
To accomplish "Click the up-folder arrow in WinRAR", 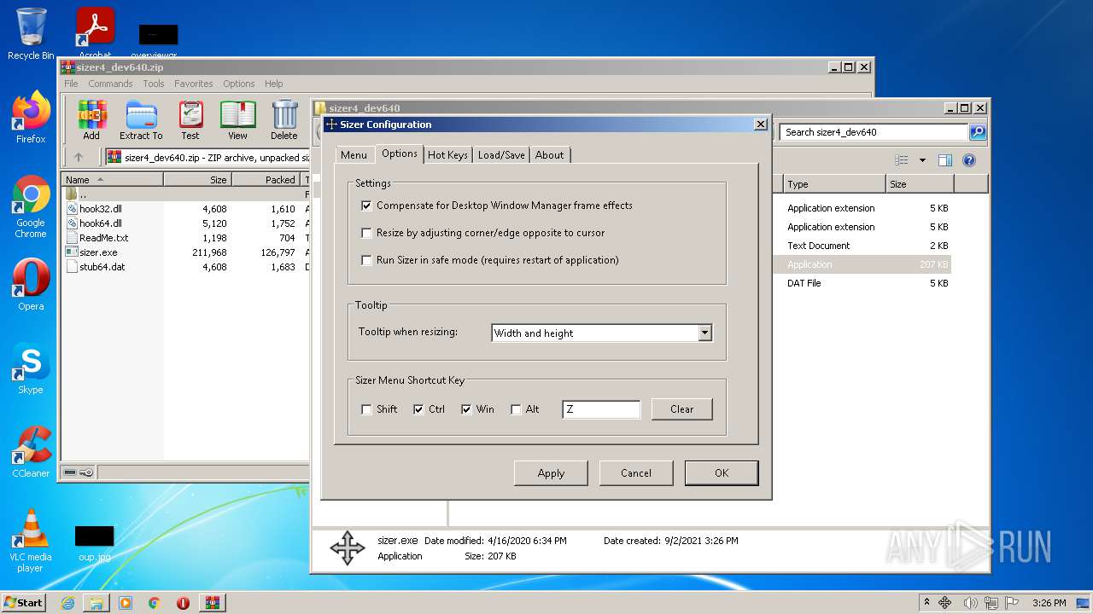I will tap(79, 157).
